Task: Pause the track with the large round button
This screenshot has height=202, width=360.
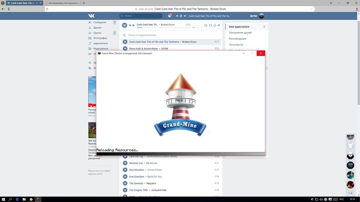Action: 124,25
